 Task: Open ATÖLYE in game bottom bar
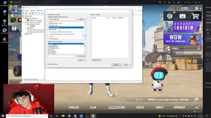click(x=140, y=107)
